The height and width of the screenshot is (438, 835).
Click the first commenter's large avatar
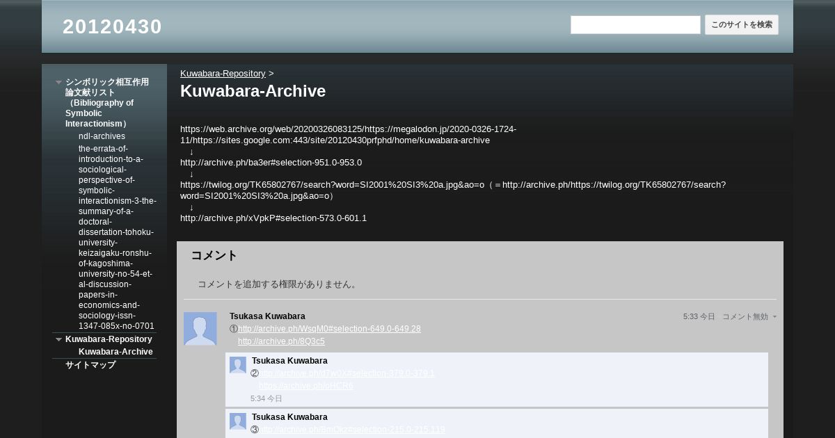(200, 329)
